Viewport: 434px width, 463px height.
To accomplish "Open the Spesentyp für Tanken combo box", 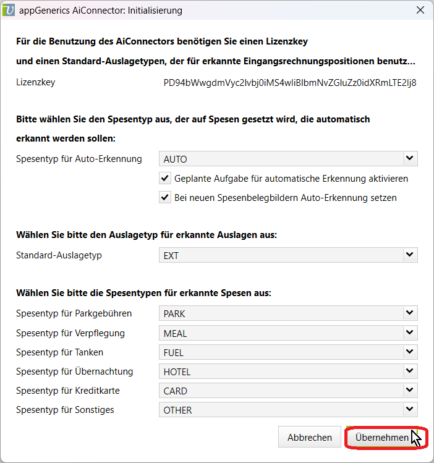I will point(288,352).
